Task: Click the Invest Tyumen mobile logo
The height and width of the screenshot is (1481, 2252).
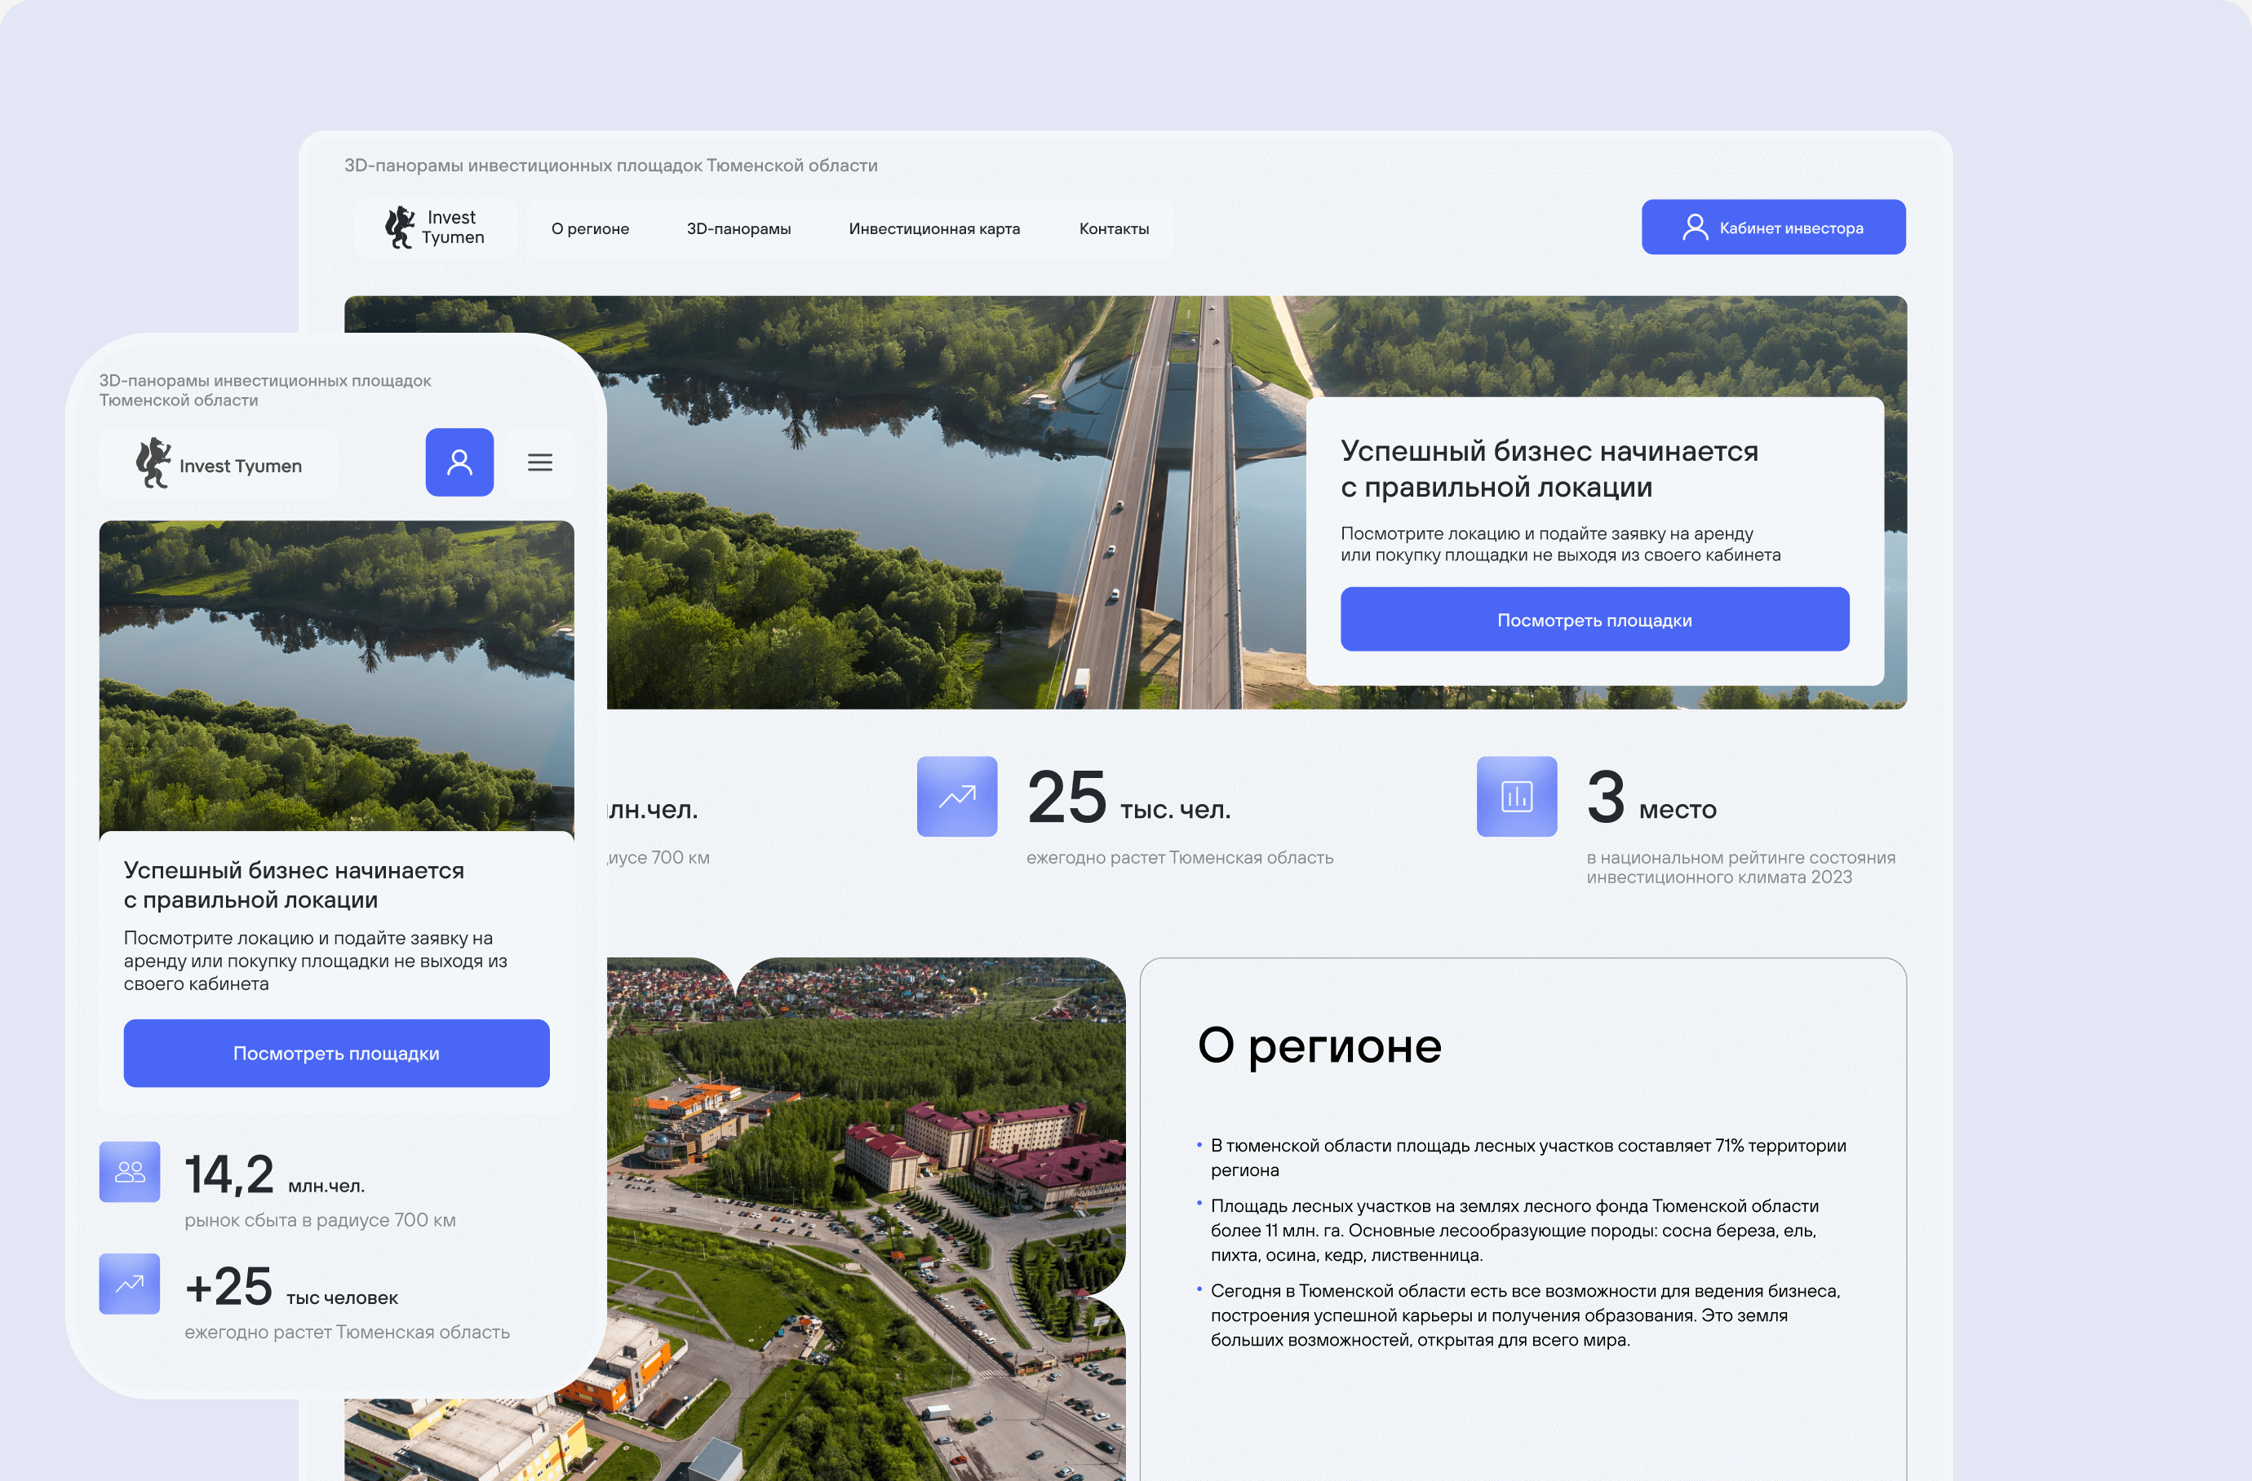Action: (x=219, y=464)
